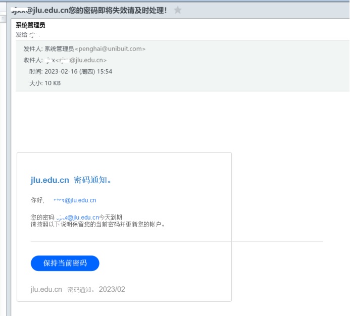Click the 保持当前密码 button
Screen dimensions: 350x316
pyautogui.click(x=65, y=263)
